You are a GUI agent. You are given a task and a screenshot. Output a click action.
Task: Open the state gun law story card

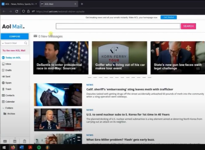(x=178, y=58)
